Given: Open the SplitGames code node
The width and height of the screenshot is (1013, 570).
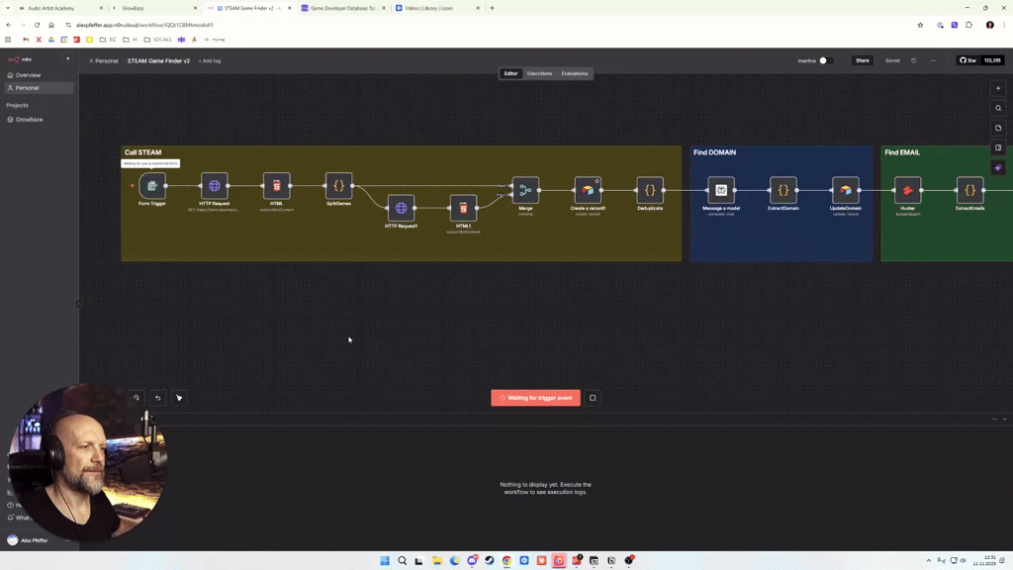Looking at the screenshot, I should 339,185.
